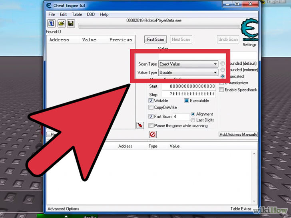The height and width of the screenshot is (218, 291).
Task: Click the Next Scan button
Action: (x=181, y=39)
